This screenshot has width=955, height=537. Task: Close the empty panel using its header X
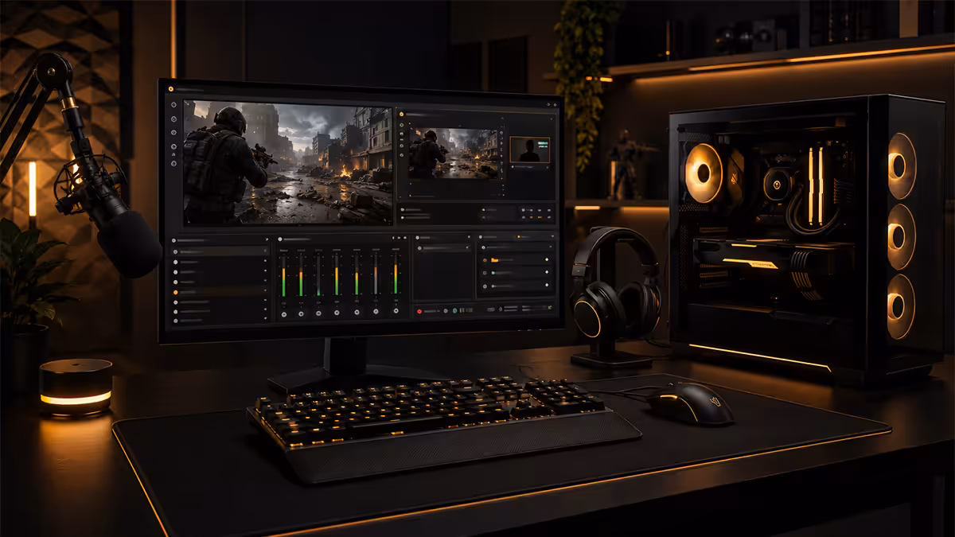click(469, 237)
